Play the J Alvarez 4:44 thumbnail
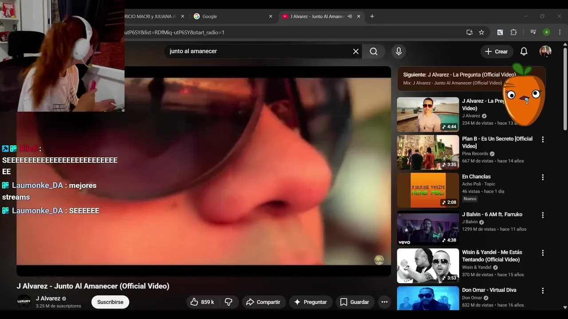Screen dimensions: 568x319 [428, 115]
